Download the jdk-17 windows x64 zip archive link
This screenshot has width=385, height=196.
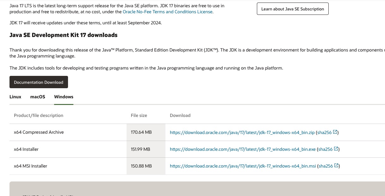(242, 132)
